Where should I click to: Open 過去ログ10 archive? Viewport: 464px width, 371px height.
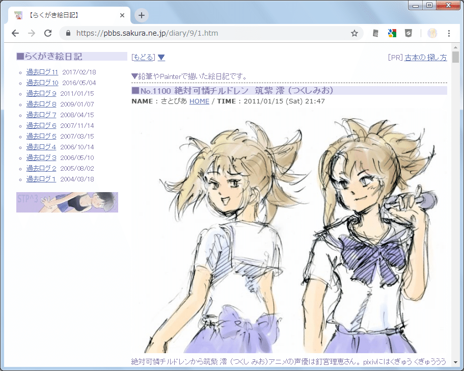click(42, 83)
